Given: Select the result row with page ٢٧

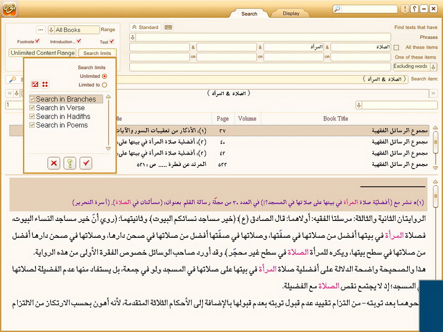Looking at the screenshot, I should [219, 131].
